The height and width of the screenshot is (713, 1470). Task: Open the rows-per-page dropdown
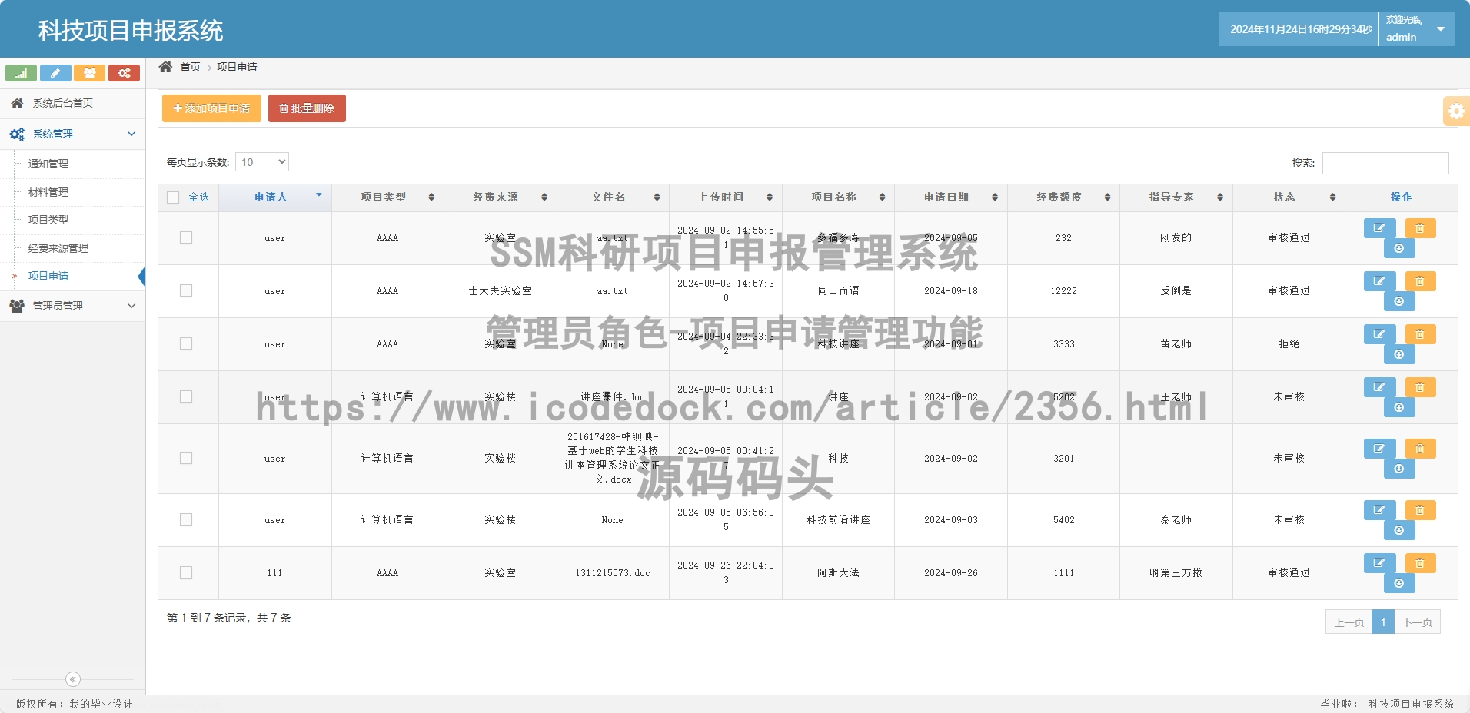coord(262,162)
